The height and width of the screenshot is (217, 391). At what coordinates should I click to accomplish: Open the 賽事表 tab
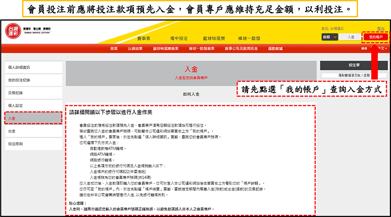click(144, 39)
